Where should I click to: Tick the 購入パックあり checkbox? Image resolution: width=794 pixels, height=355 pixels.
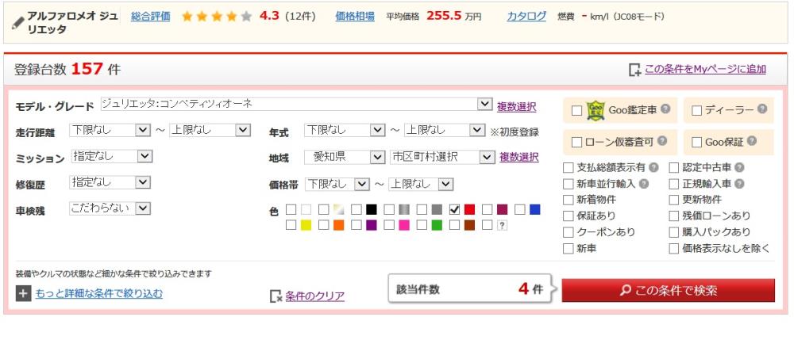coord(673,232)
